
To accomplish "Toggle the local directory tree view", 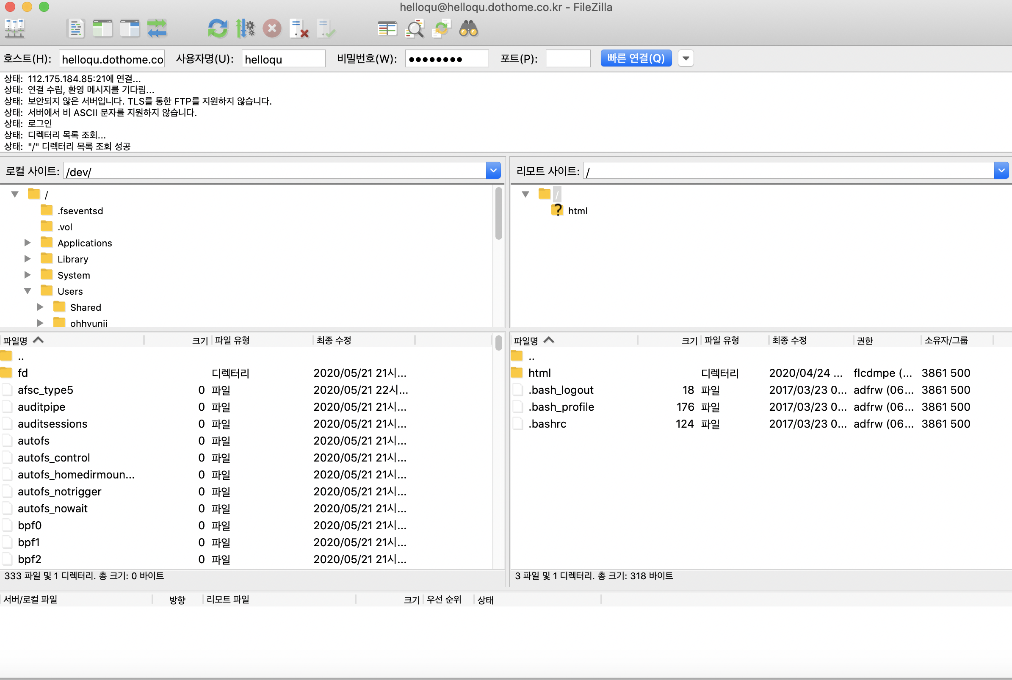I will [x=103, y=29].
